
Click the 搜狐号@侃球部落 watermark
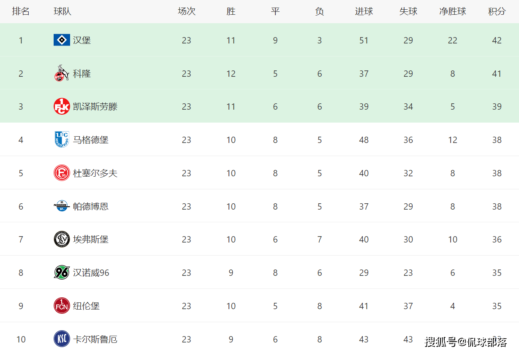[466, 341]
